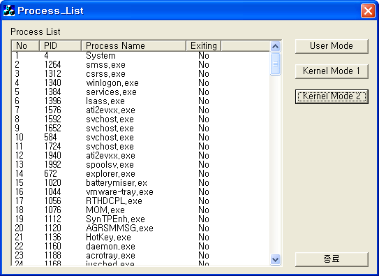Click PID 1020 cell
379x276 pixels.
52,182
